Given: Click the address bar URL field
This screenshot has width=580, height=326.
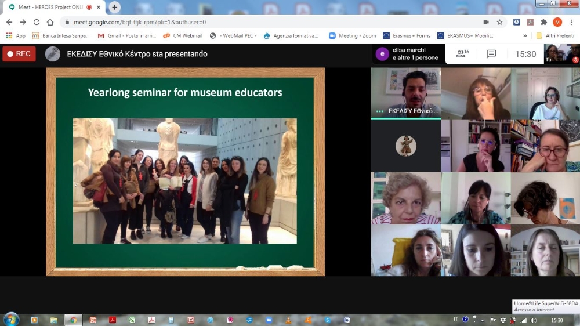Looking at the screenshot, I should click(x=261, y=22).
